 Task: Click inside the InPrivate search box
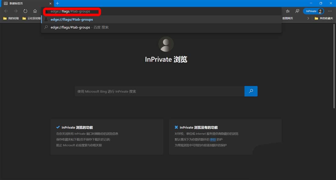[x=159, y=91]
